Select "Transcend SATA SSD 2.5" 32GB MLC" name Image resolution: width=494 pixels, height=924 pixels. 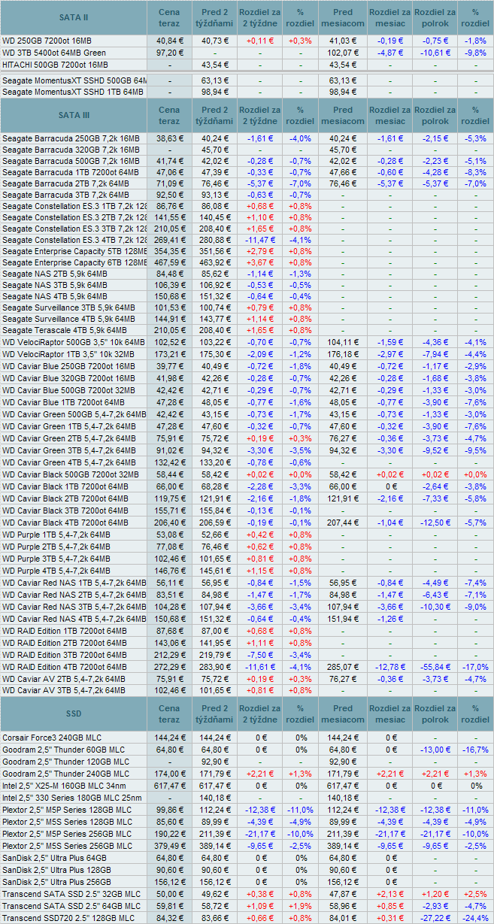point(71,893)
